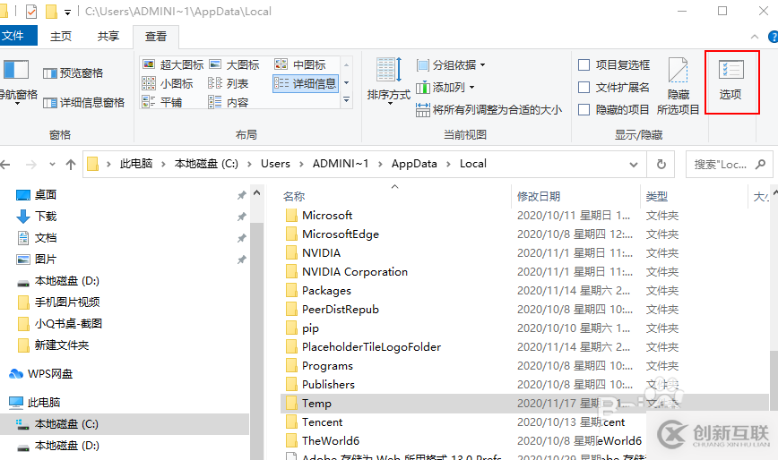Select the 中图标 layout option

pos(300,64)
